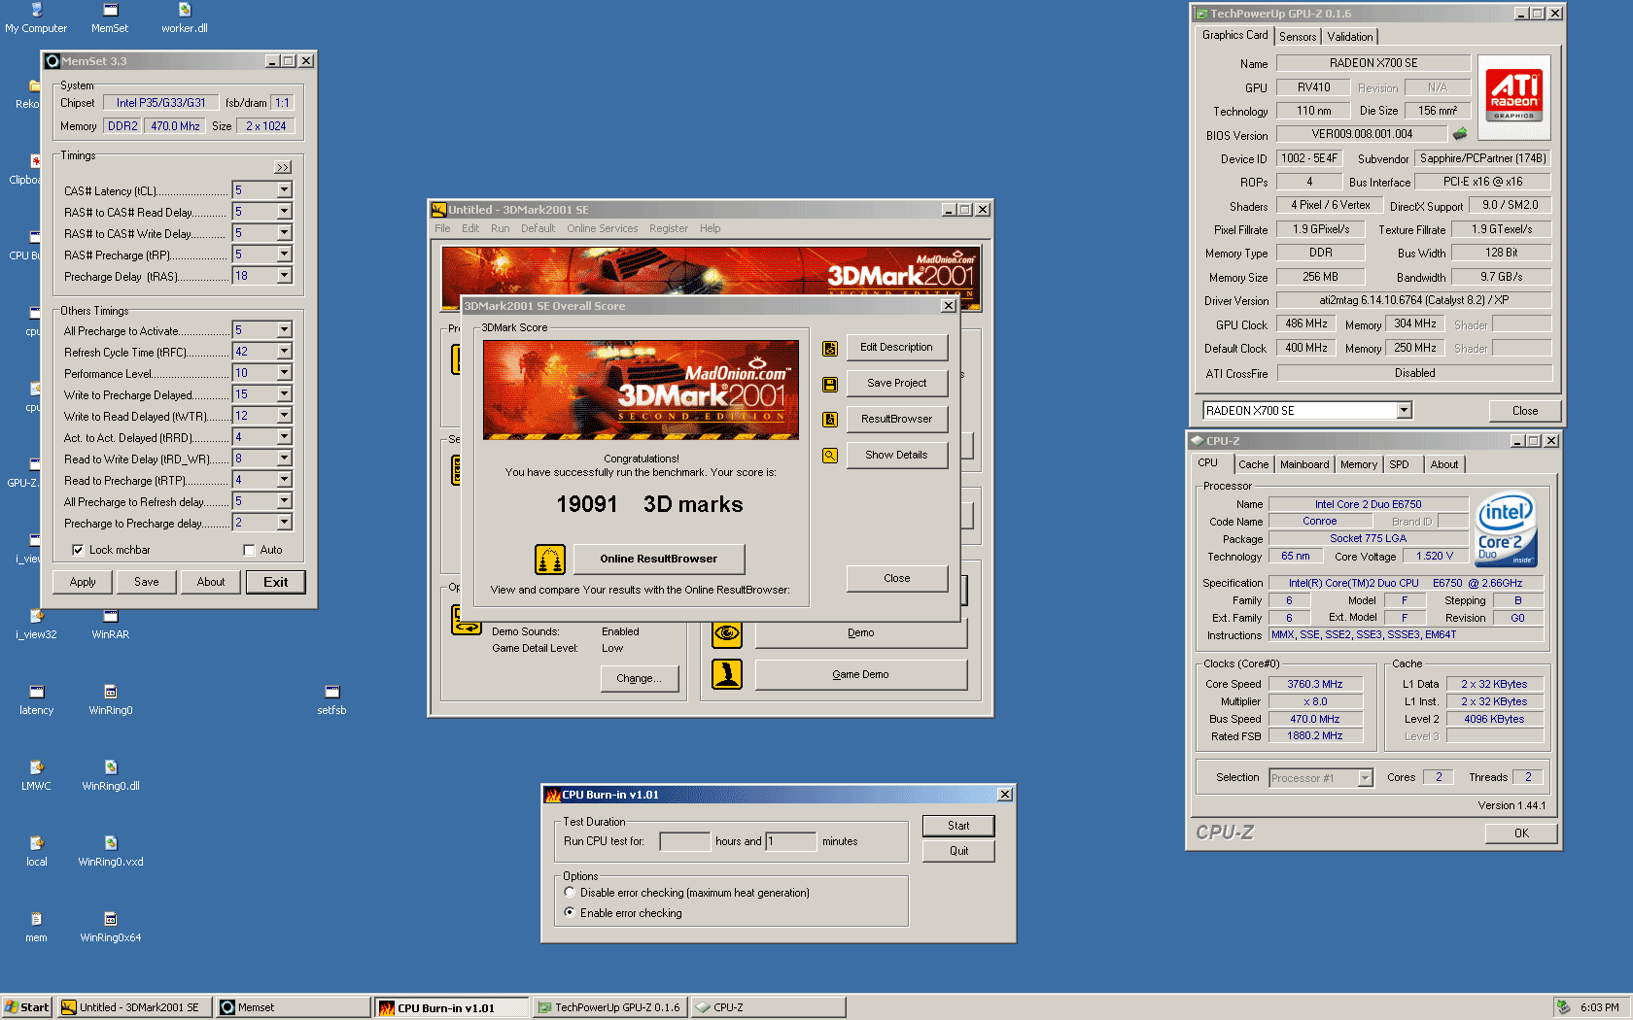This screenshot has width=1633, height=1020.
Task: Switch to CPU-Z SPD tab
Action: click(x=1399, y=464)
